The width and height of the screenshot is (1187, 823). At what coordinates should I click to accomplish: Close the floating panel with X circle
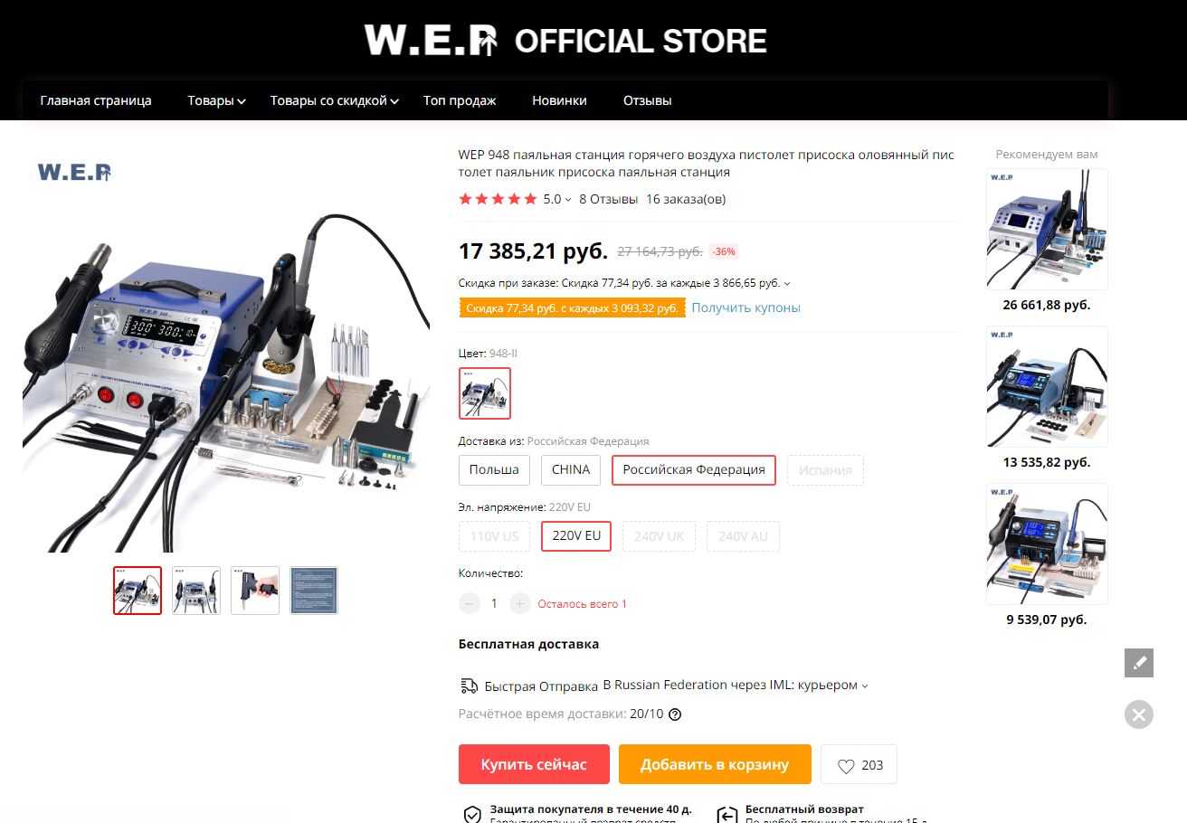[x=1139, y=714]
